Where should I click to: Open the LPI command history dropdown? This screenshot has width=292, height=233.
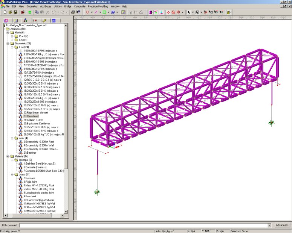click(269, 225)
